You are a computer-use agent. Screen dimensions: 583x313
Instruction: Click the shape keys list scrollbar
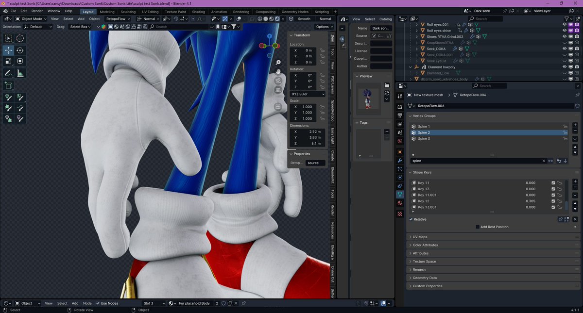[x=566, y=196]
